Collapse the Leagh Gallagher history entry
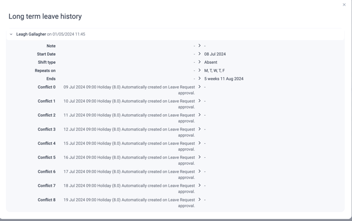 click(11, 34)
